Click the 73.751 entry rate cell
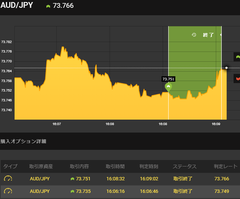The image size is (240, 199). click(83, 179)
